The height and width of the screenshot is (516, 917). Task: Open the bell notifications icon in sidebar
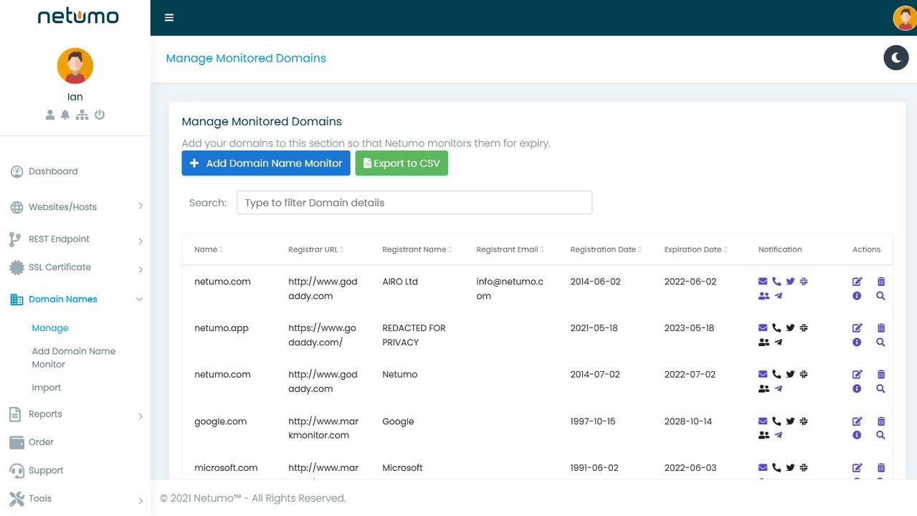[65, 115]
